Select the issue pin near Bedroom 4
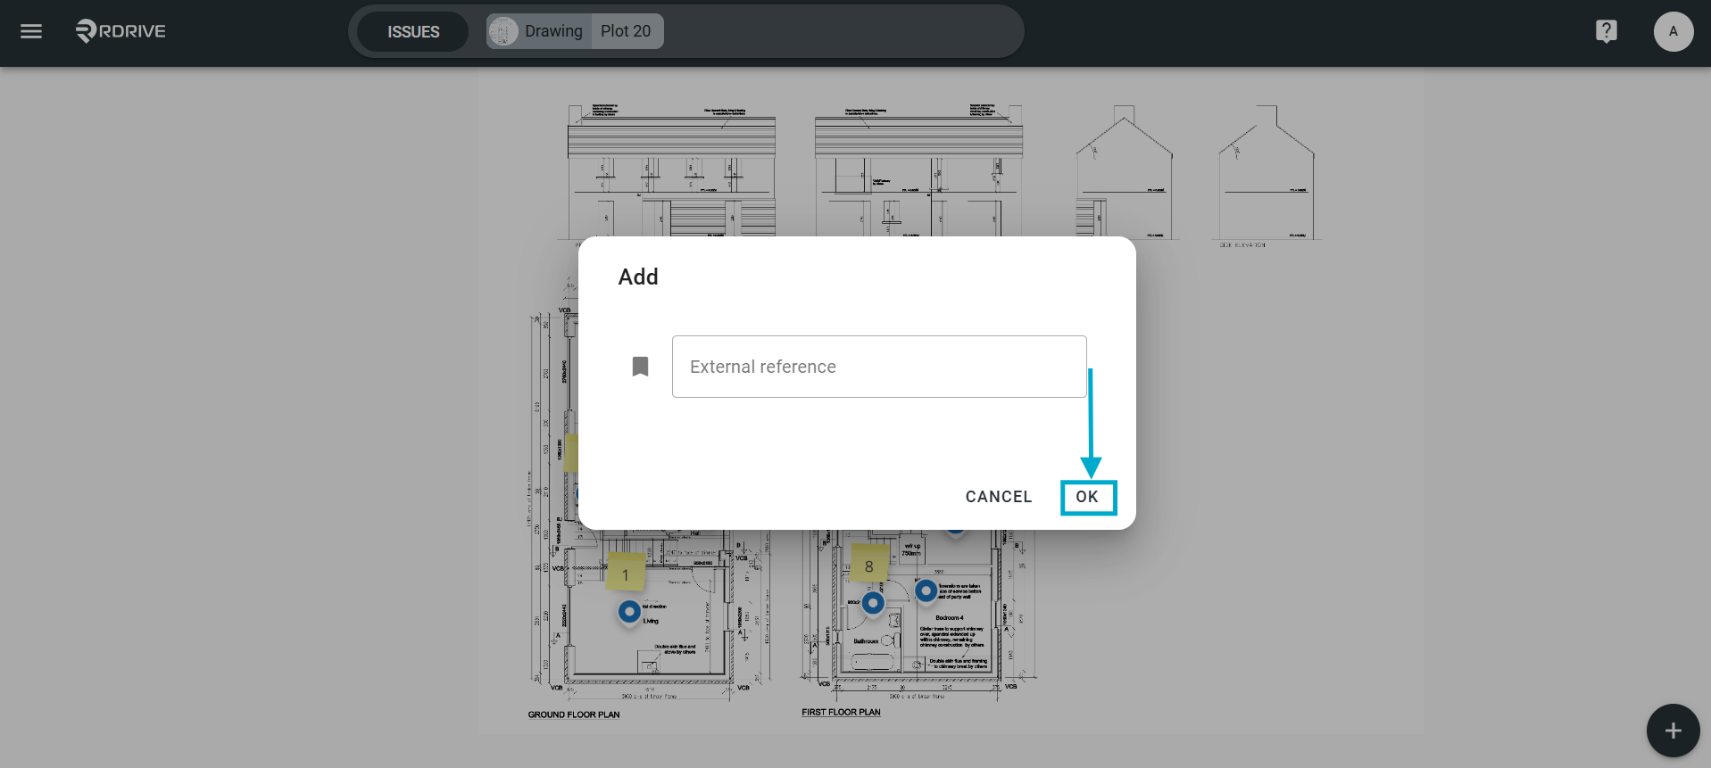This screenshot has width=1711, height=768. [x=926, y=590]
